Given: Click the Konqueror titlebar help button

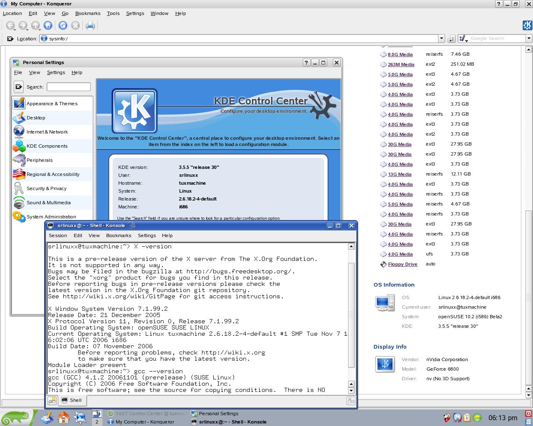Looking at the screenshot, I should [499, 4].
